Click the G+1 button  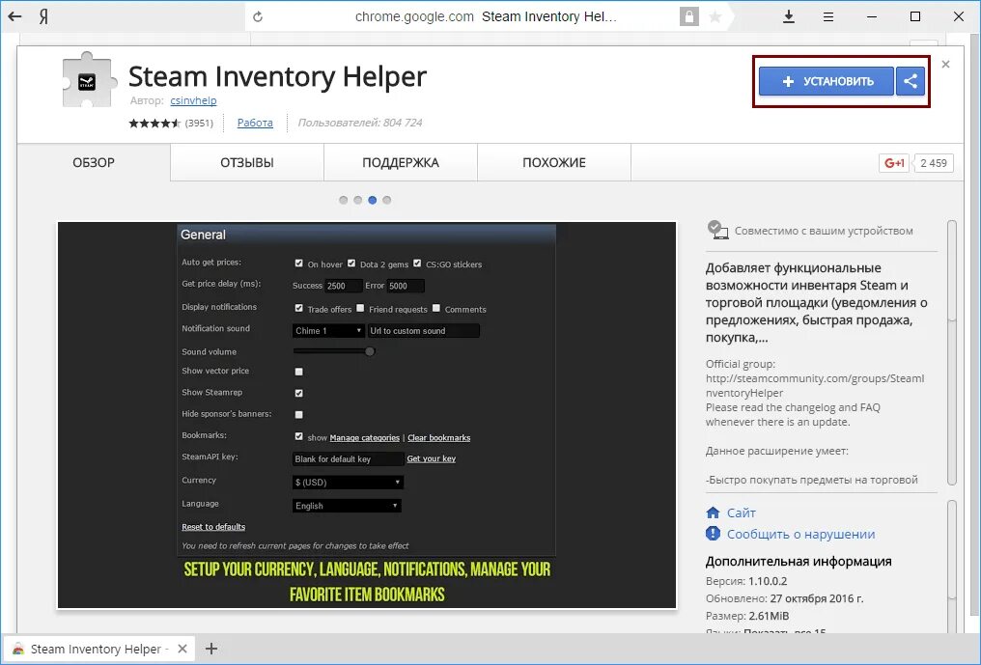(x=894, y=163)
